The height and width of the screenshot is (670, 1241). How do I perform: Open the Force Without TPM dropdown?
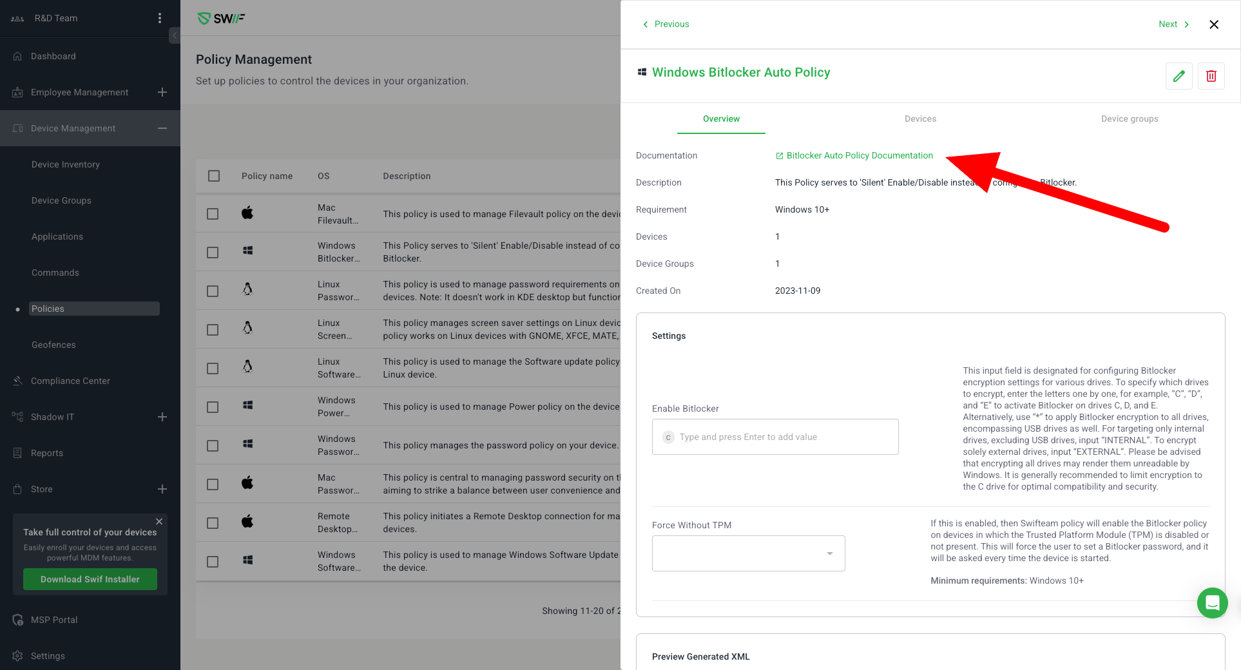[748, 553]
